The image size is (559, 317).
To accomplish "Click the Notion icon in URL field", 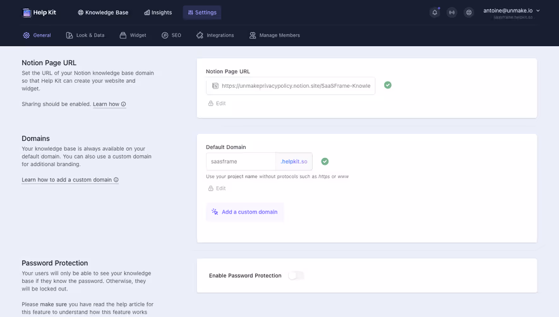I will click(x=215, y=86).
